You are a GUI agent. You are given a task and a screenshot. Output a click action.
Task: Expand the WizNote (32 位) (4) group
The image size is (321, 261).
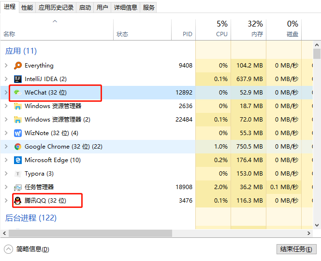(x=6, y=133)
